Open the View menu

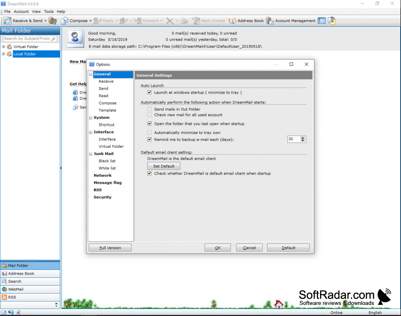pos(36,12)
